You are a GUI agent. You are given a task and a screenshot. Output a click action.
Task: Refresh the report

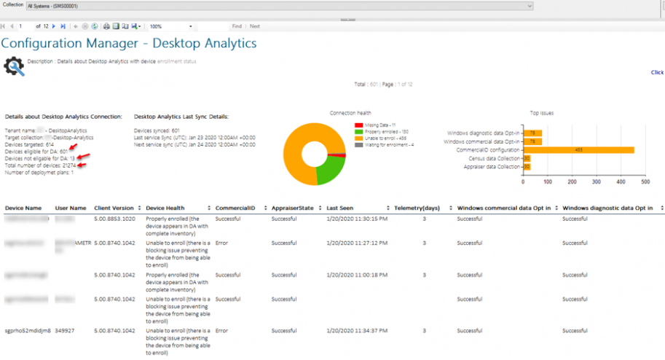coord(95,26)
